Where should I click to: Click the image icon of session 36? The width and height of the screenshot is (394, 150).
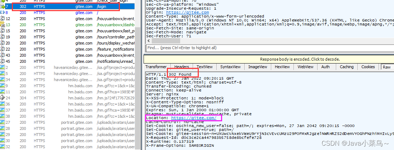coord(3,104)
